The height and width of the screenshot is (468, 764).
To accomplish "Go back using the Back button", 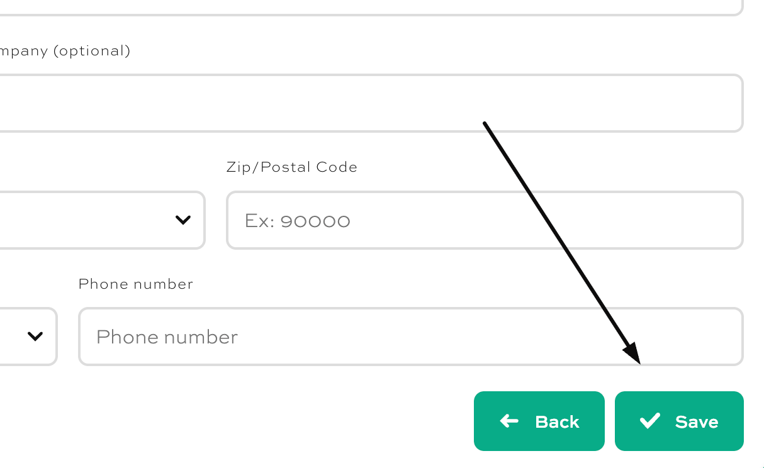I will point(539,421).
